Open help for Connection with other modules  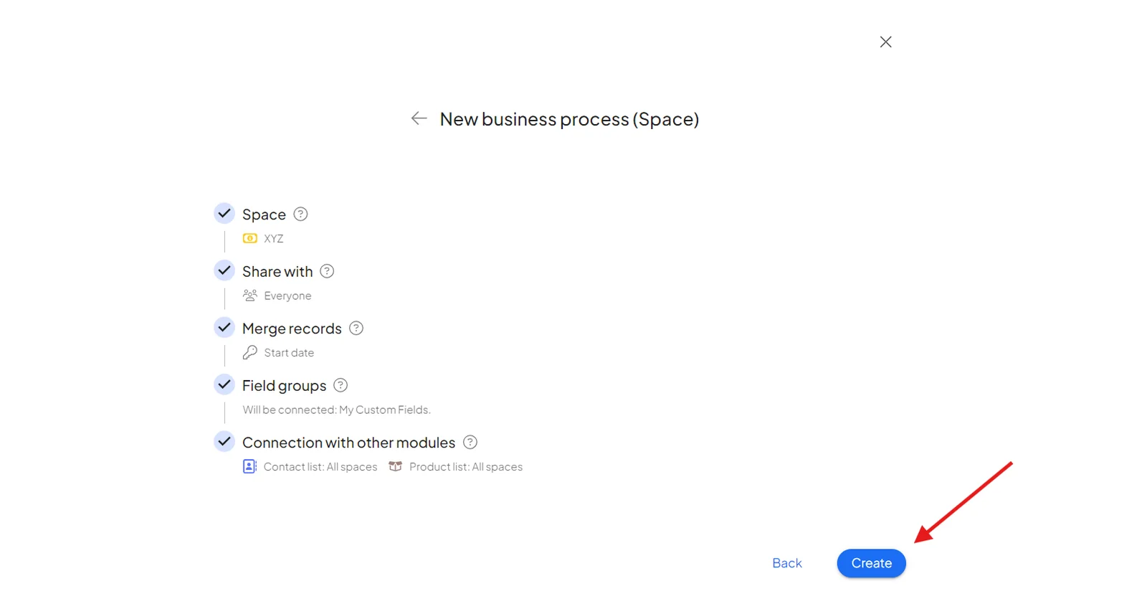(x=470, y=442)
